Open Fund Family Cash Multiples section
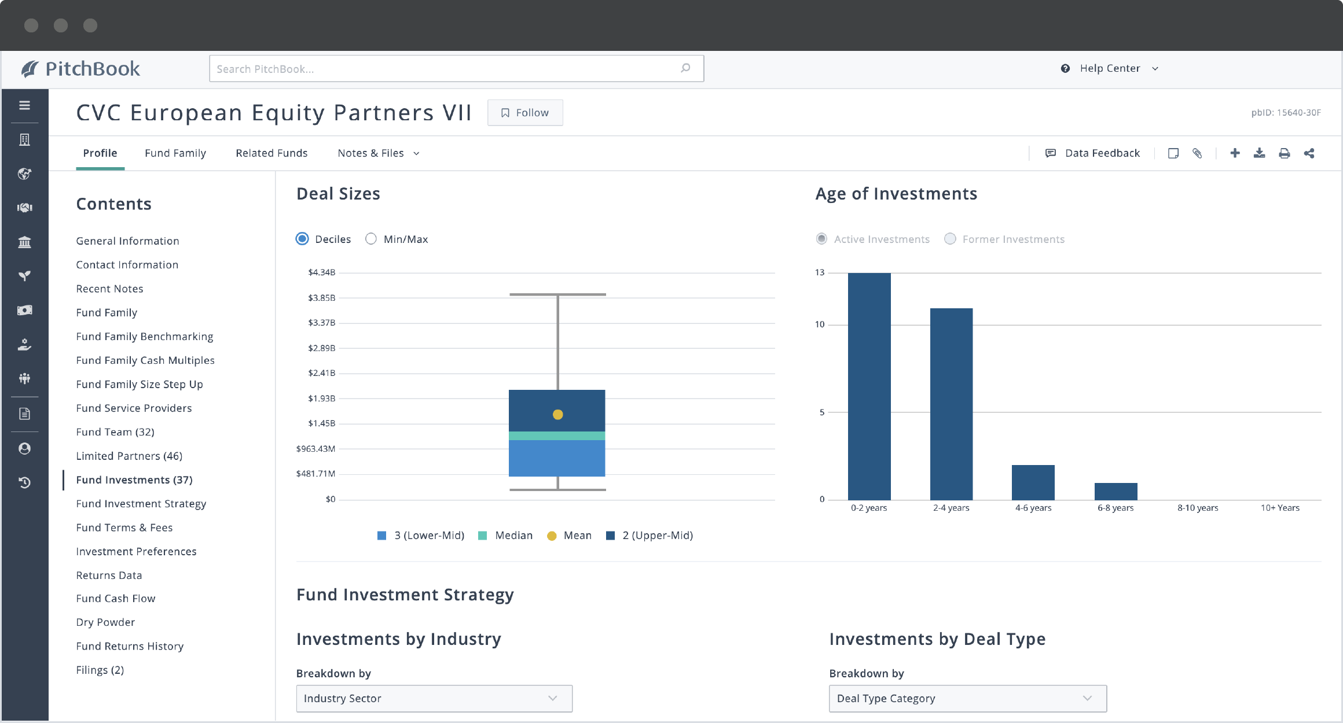Image resolution: width=1343 pixels, height=723 pixels. pyautogui.click(x=145, y=360)
